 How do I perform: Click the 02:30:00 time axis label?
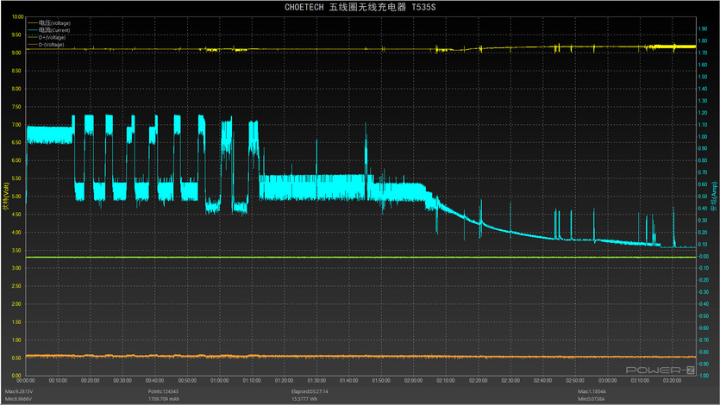click(x=510, y=381)
